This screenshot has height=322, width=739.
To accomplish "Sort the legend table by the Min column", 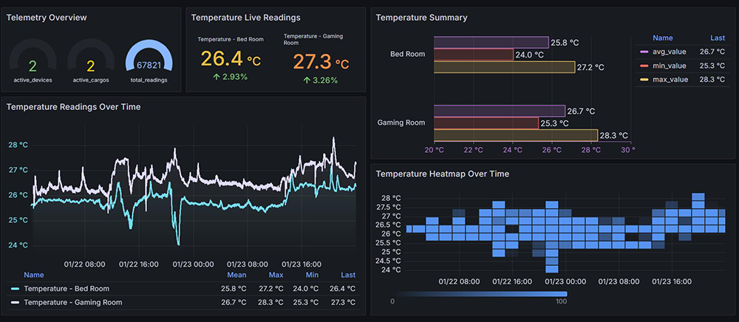I will click(312, 275).
